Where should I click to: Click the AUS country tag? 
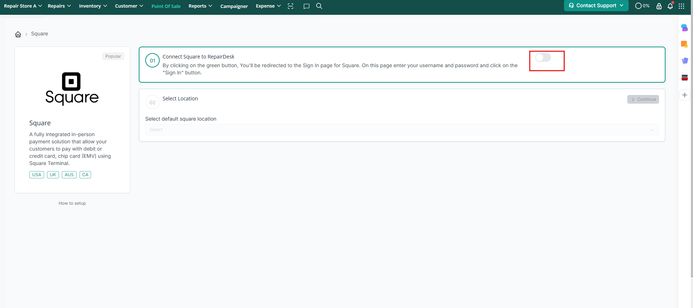coord(69,175)
